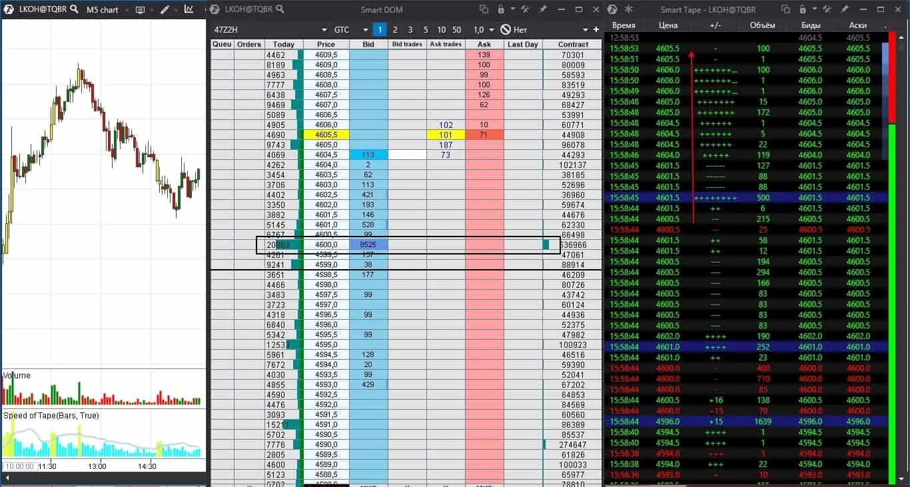Pin the Smart DOM window
This screenshot has width=910, height=487.
coord(543,9)
